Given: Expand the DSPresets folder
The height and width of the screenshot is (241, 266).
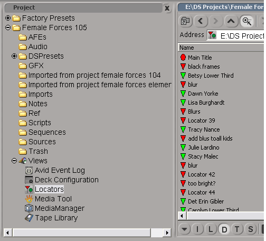Looking at the screenshot, I should [x=14, y=56].
